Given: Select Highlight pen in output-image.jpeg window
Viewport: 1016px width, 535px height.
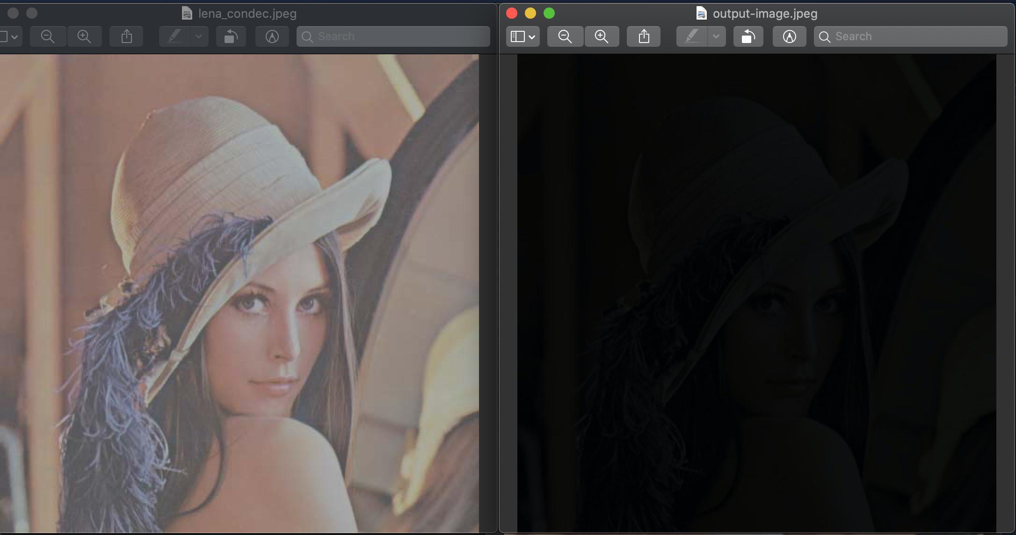Looking at the screenshot, I should [x=692, y=36].
